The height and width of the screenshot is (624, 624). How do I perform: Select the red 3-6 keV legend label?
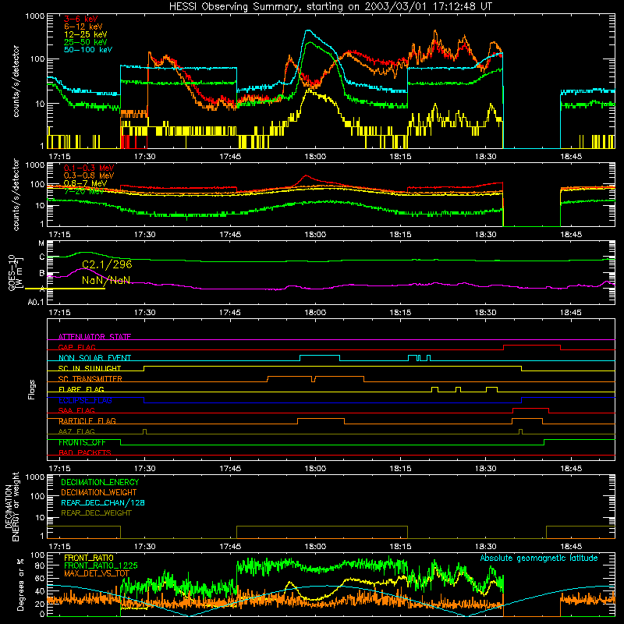[x=80, y=19]
